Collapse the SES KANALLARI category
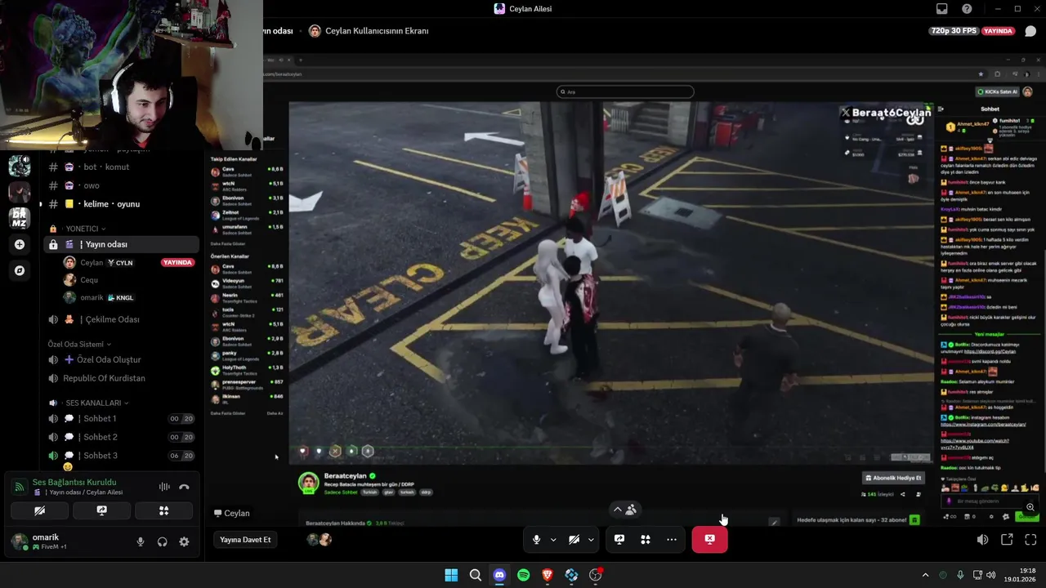The image size is (1046, 588). pyautogui.click(x=88, y=403)
